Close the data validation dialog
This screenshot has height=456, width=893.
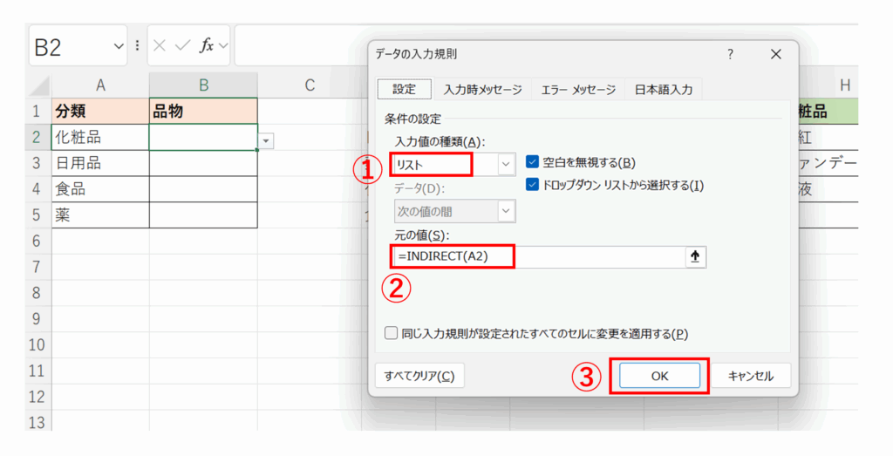(x=775, y=54)
